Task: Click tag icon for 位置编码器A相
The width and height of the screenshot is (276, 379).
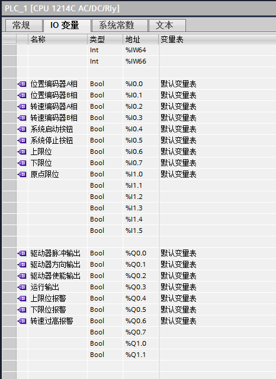Action: 22,84
